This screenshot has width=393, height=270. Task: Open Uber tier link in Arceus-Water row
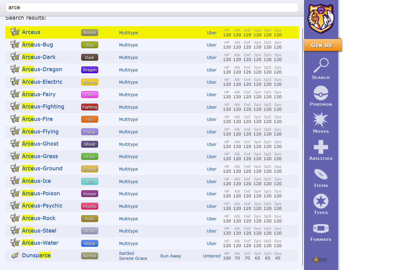tap(212, 244)
